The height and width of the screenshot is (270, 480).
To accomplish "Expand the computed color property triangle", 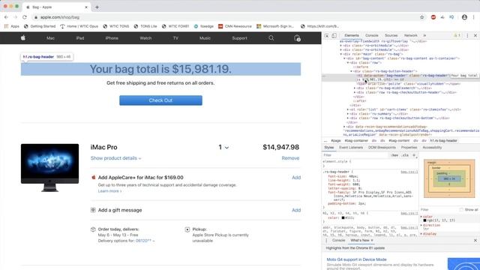I will click(421, 217).
